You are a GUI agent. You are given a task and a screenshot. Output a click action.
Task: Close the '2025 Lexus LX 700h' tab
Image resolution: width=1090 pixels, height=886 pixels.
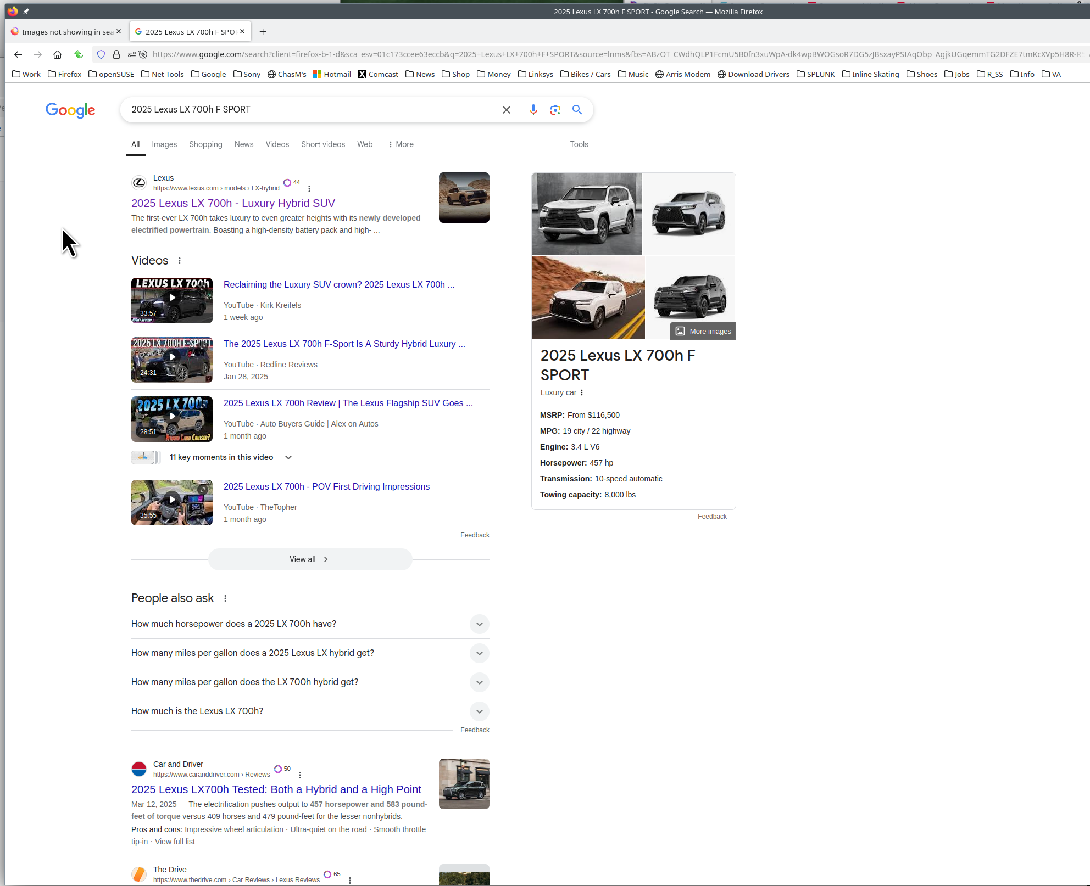(242, 31)
